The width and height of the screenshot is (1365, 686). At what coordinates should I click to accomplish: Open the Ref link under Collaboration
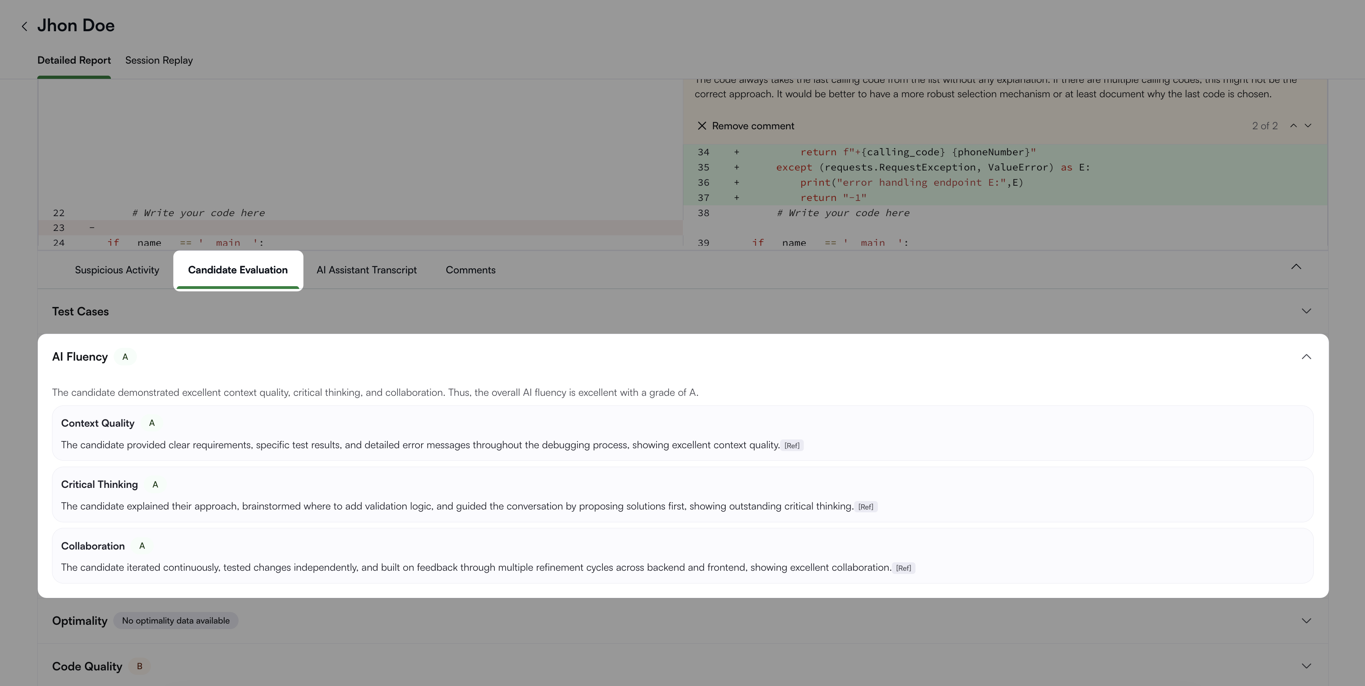coord(903,568)
